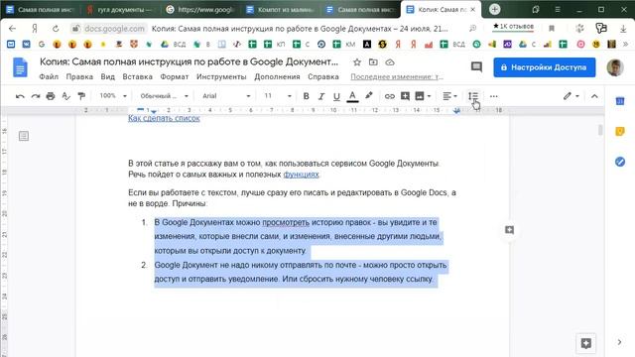Open the Инструменты menu
The height and width of the screenshot is (357, 635).
[x=221, y=76]
